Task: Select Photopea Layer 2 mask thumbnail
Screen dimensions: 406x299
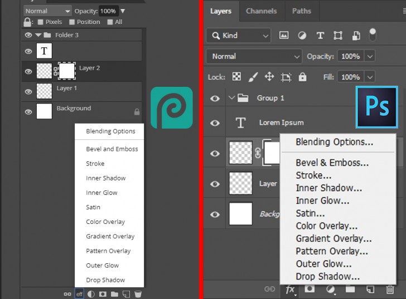Action: (67, 71)
